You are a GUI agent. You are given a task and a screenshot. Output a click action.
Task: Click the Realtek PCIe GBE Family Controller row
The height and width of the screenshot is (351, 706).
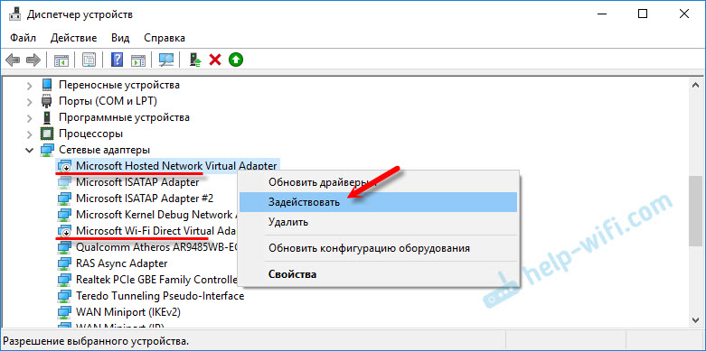point(156,280)
